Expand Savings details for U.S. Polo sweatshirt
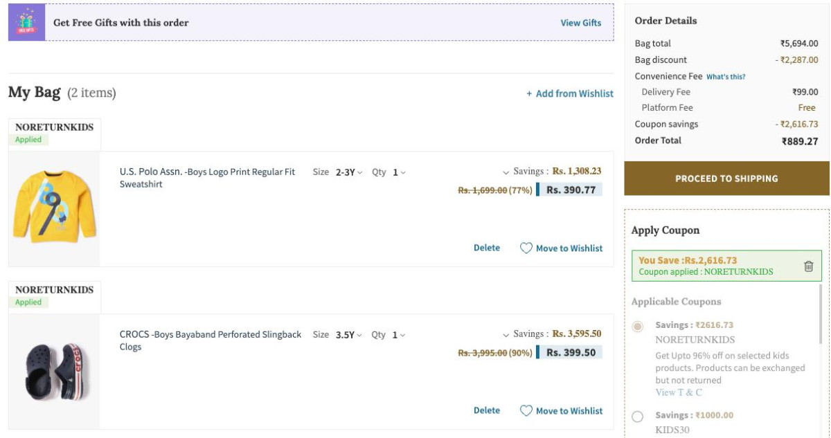 [x=507, y=172]
